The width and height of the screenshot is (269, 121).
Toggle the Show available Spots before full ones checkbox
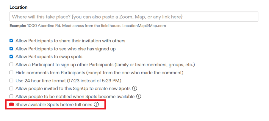click(12, 104)
